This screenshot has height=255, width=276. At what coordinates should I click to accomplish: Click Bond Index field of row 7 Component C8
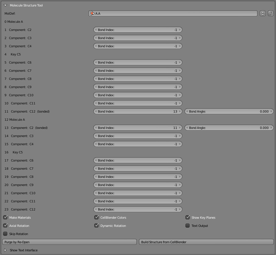click(x=138, y=79)
